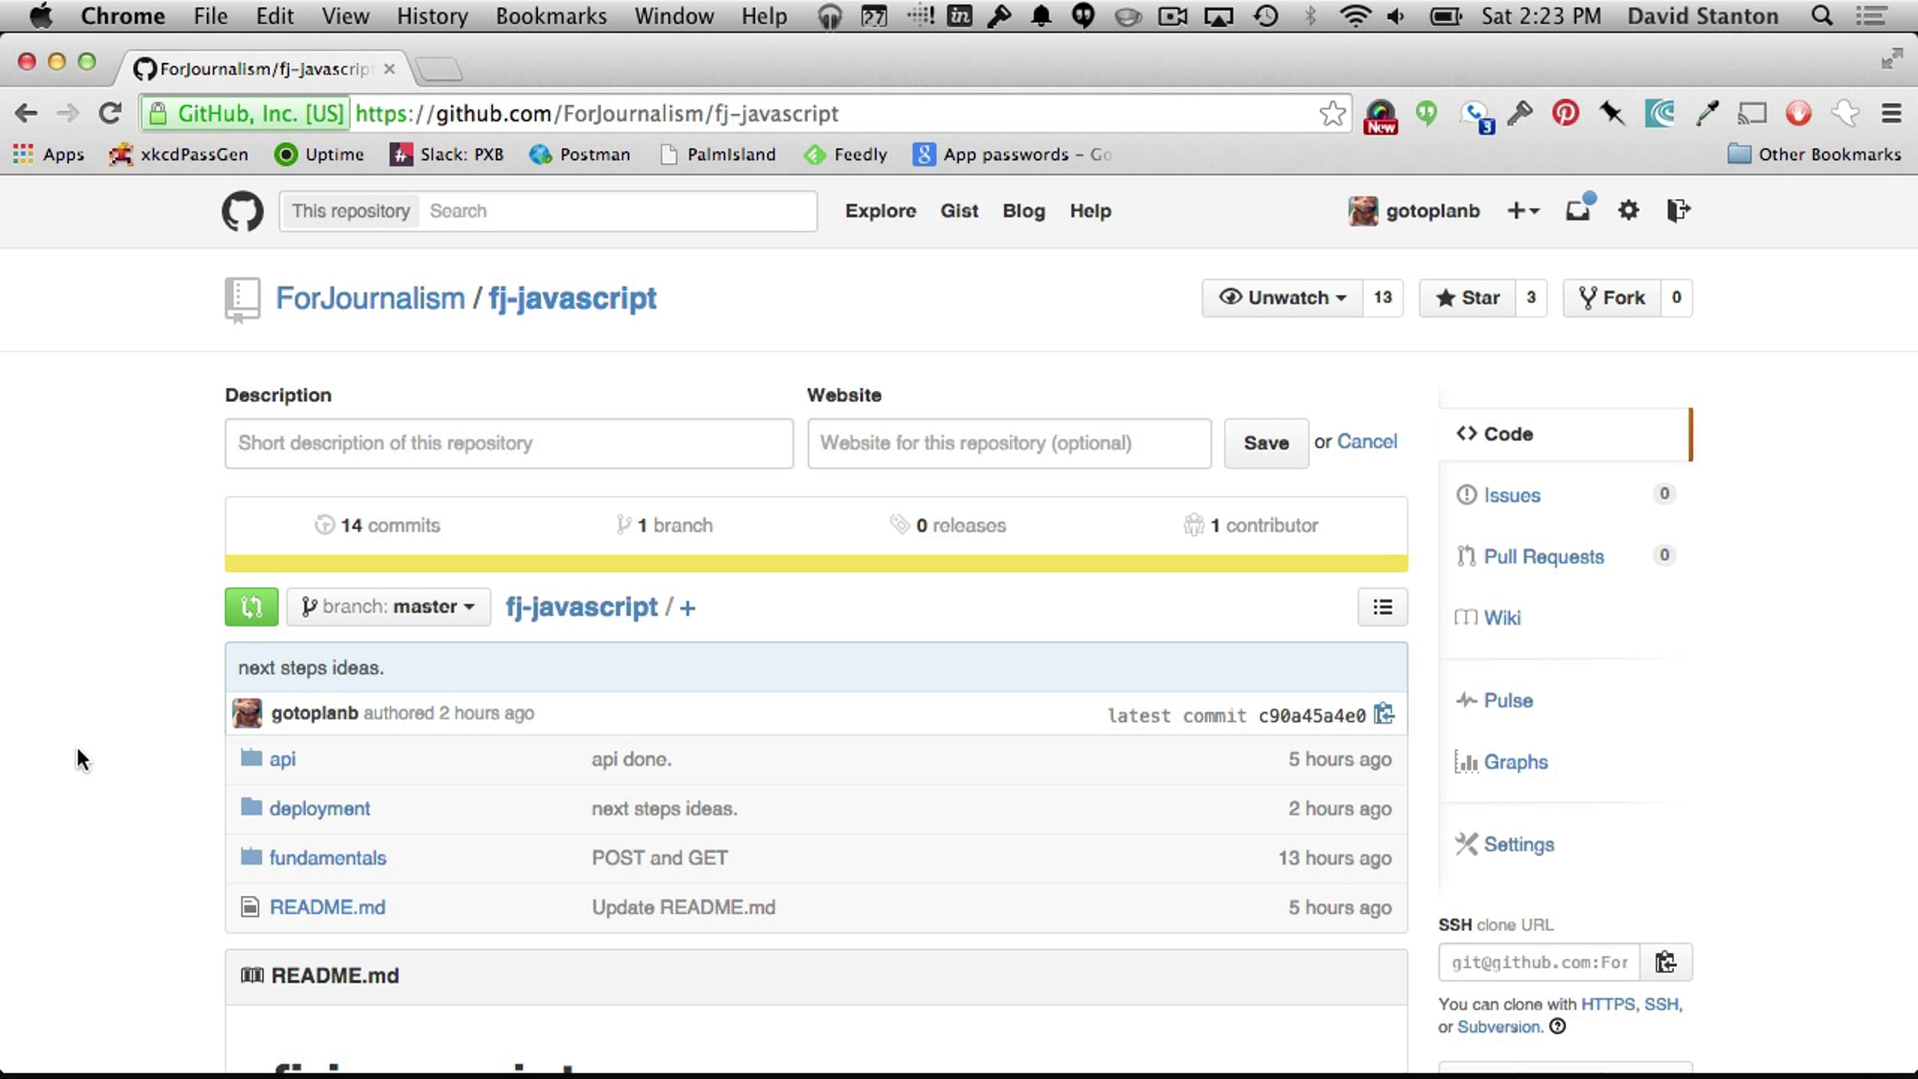Open the api folder
This screenshot has width=1918, height=1079.
point(282,758)
